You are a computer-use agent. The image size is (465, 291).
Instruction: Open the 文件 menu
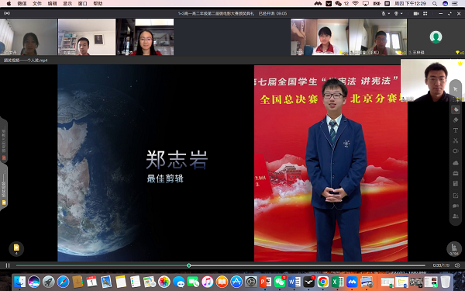pyautogui.click(x=37, y=4)
